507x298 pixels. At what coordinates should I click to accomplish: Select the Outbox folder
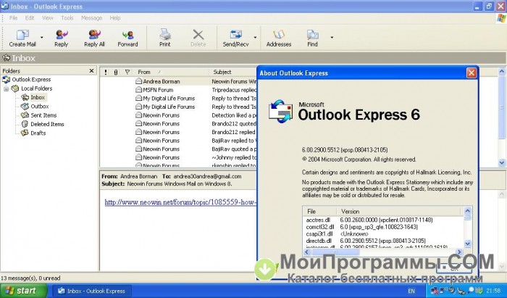point(39,106)
